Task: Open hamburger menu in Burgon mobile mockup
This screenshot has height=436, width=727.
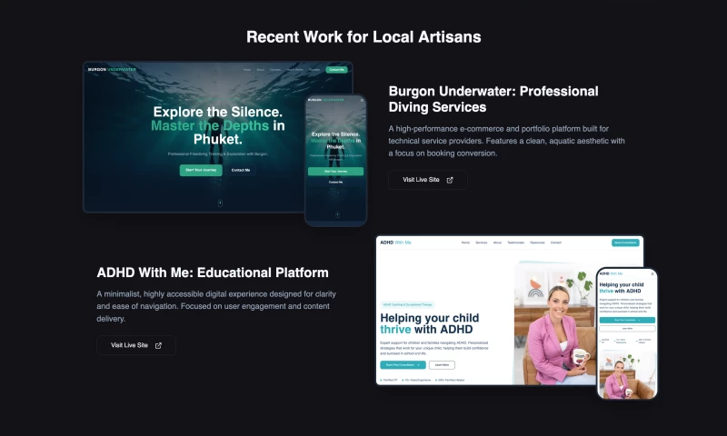Action: point(361,99)
